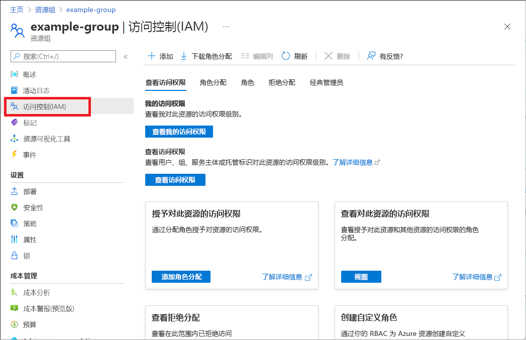
Task: Open the ... overflow menu beside 访问控制(IAM)
Action: coord(226,26)
